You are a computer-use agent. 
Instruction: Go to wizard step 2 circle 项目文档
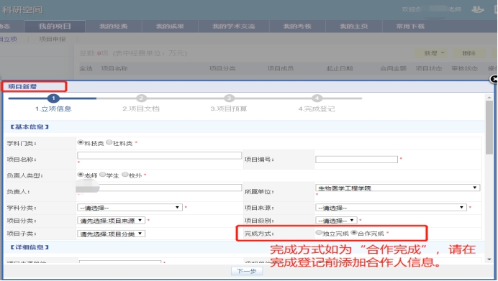(141, 98)
